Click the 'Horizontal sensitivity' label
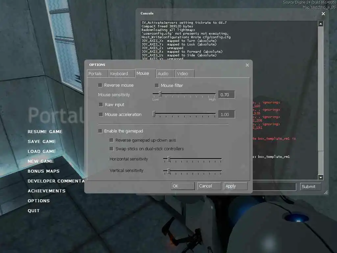Screen dimensions: 337x253 [129, 159]
